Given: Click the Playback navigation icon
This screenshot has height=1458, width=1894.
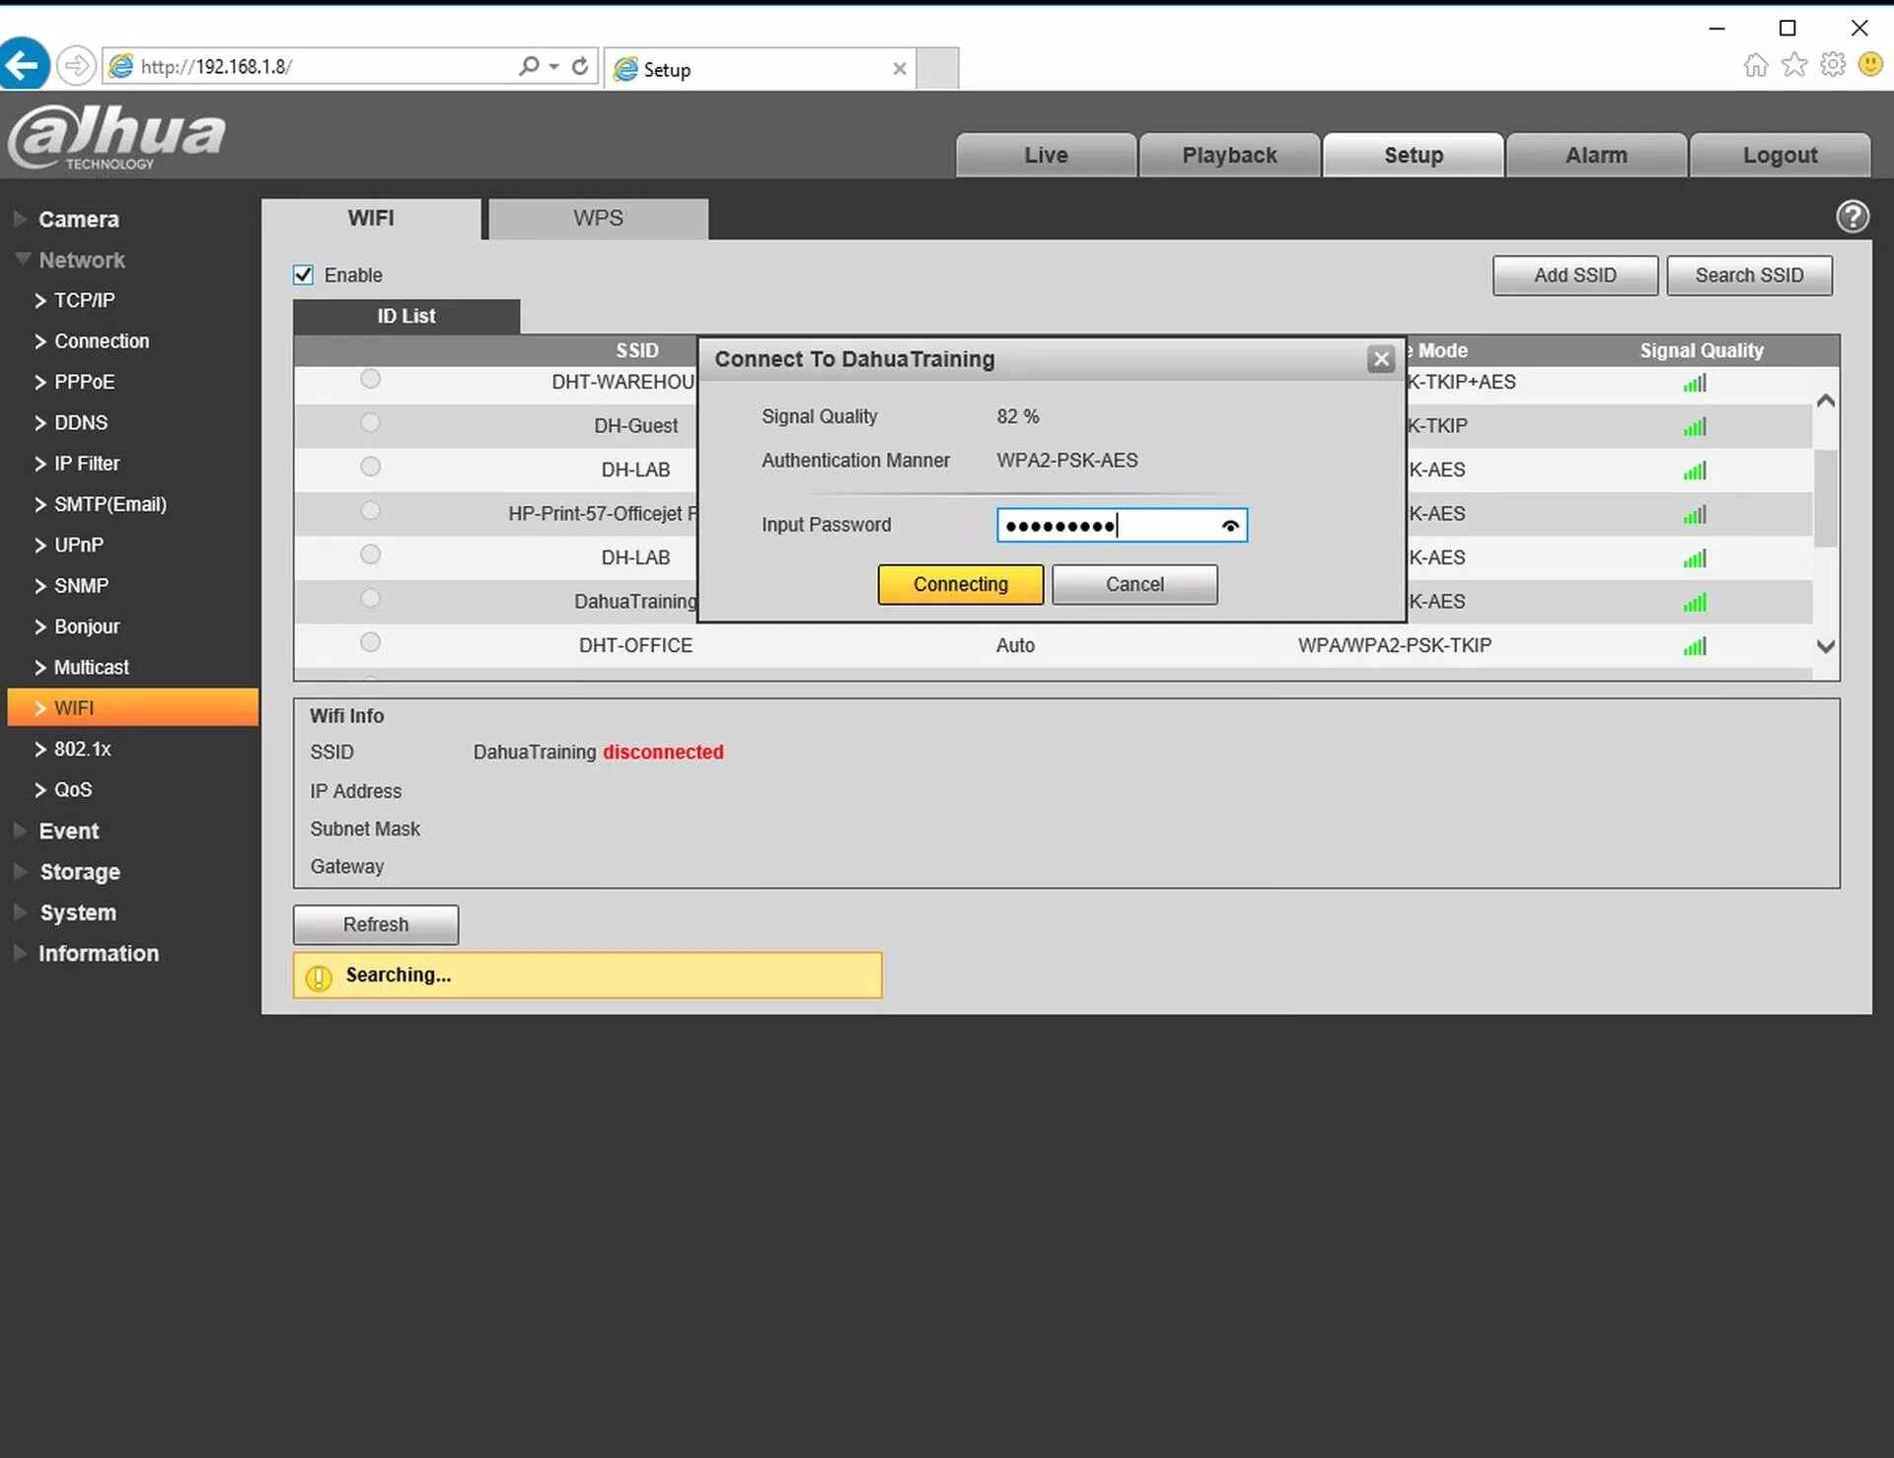Looking at the screenshot, I should 1229,153.
